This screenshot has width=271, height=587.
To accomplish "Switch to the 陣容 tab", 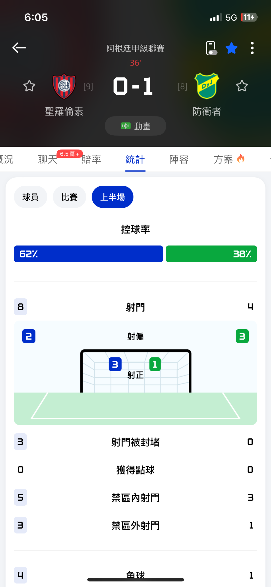I will (x=179, y=159).
